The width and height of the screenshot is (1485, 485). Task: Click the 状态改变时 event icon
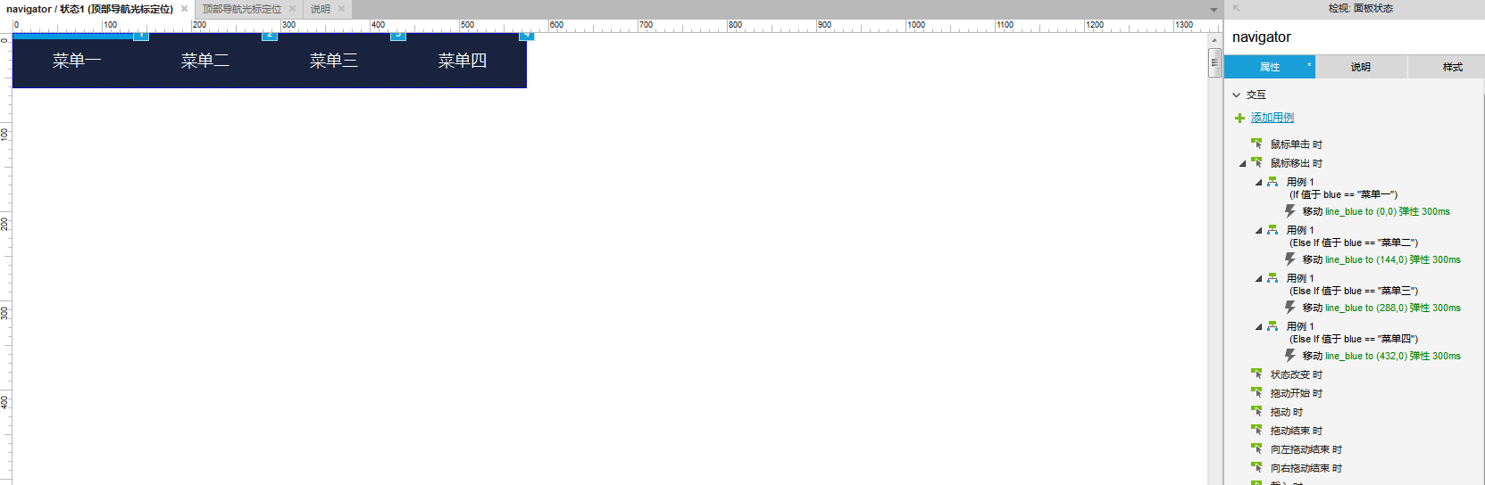(x=1256, y=374)
